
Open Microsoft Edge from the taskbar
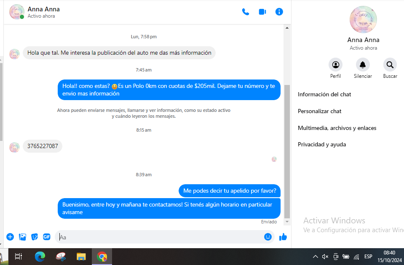[x=40, y=256]
